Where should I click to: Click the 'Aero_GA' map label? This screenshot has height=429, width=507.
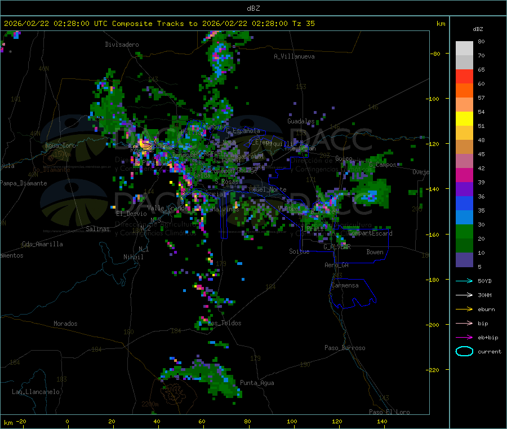click(337, 265)
